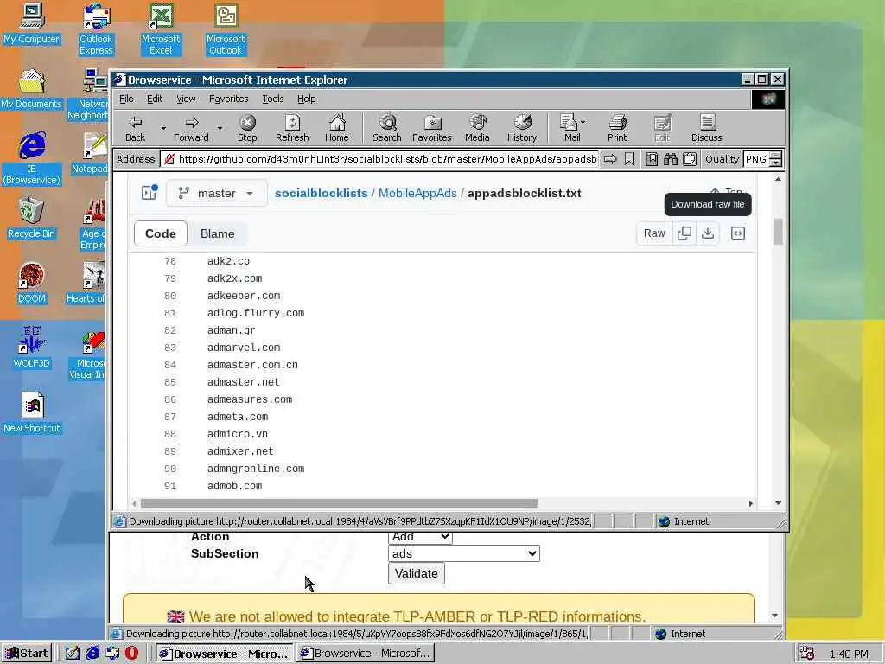Open the Mail toolbar button
Image resolution: width=885 pixels, height=664 pixels.
(x=572, y=128)
